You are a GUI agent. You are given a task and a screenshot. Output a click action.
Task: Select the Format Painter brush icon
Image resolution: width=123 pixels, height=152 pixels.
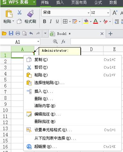tap(30, 13)
